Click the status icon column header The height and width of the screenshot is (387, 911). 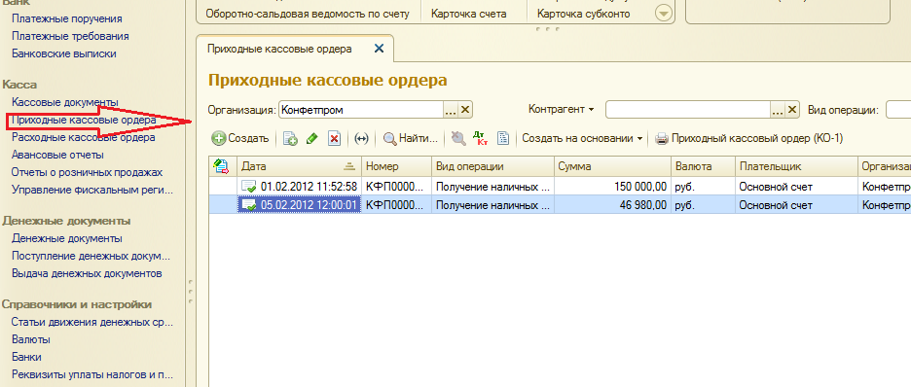click(222, 166)
